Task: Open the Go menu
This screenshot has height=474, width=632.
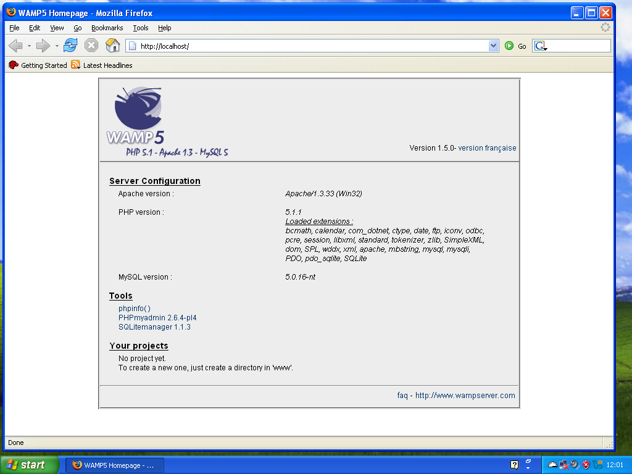Action: (x=77, y=28)
